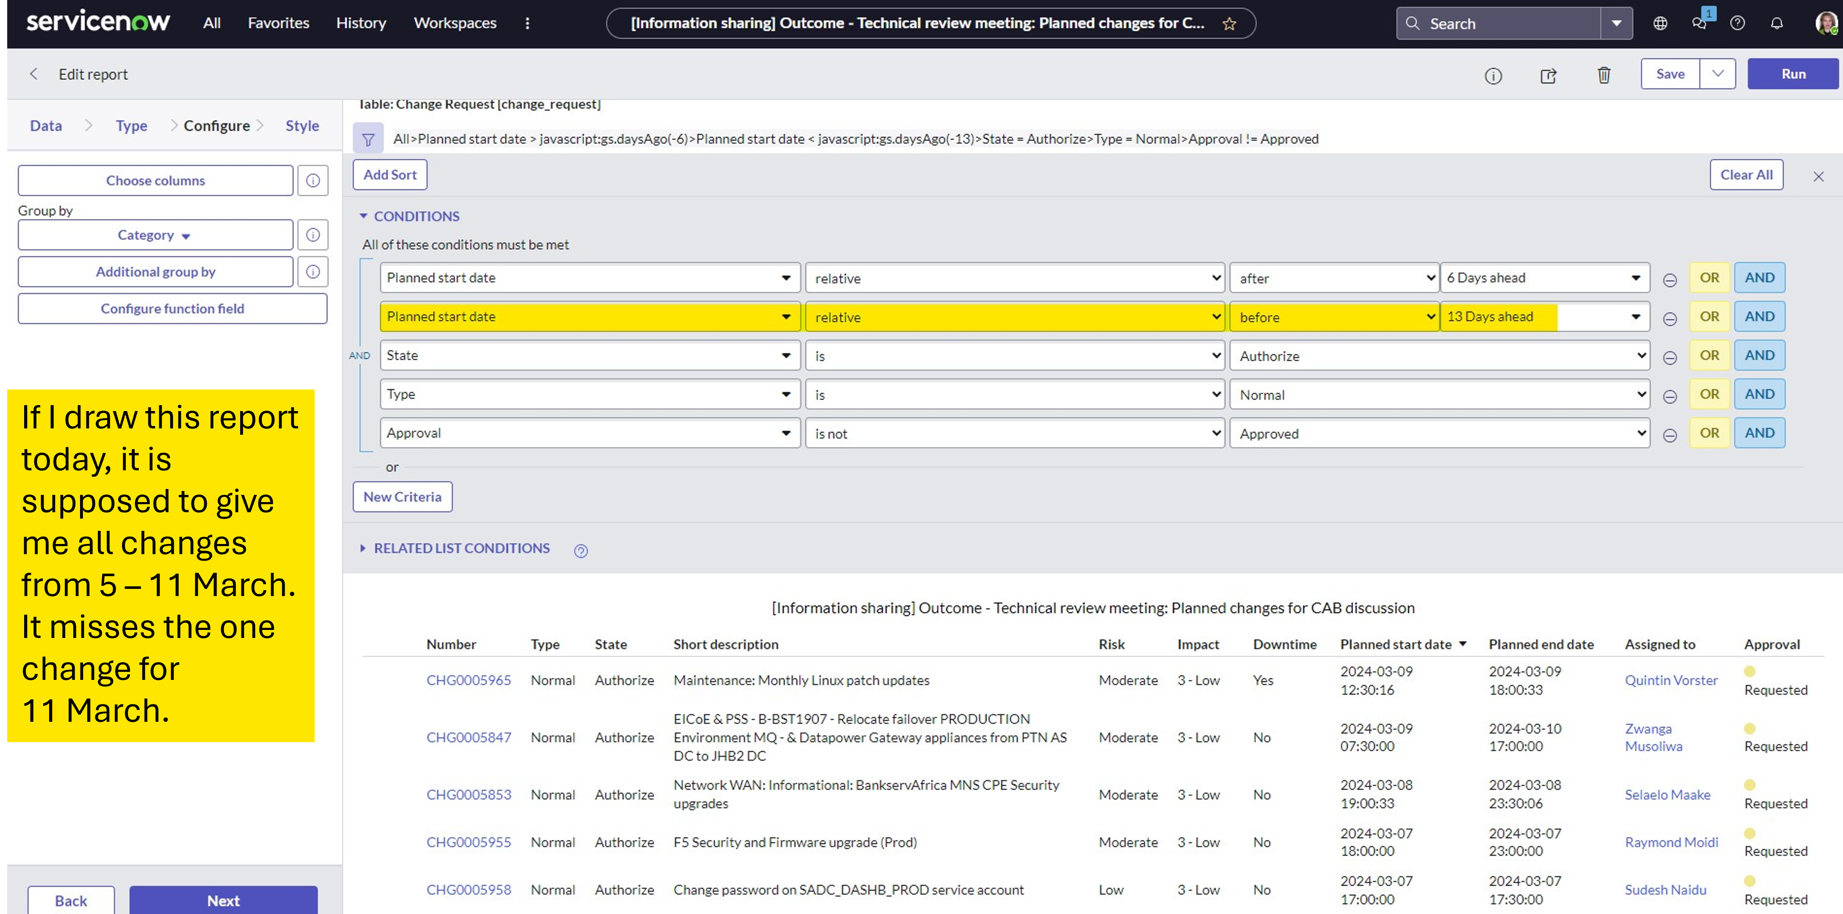Remove the State condition row
Image resolution: width=1843 pixels, height=914 pixels.
coord(1670,358)
